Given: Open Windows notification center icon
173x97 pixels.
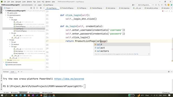Looking at the screenshot, I should (169, 95).
